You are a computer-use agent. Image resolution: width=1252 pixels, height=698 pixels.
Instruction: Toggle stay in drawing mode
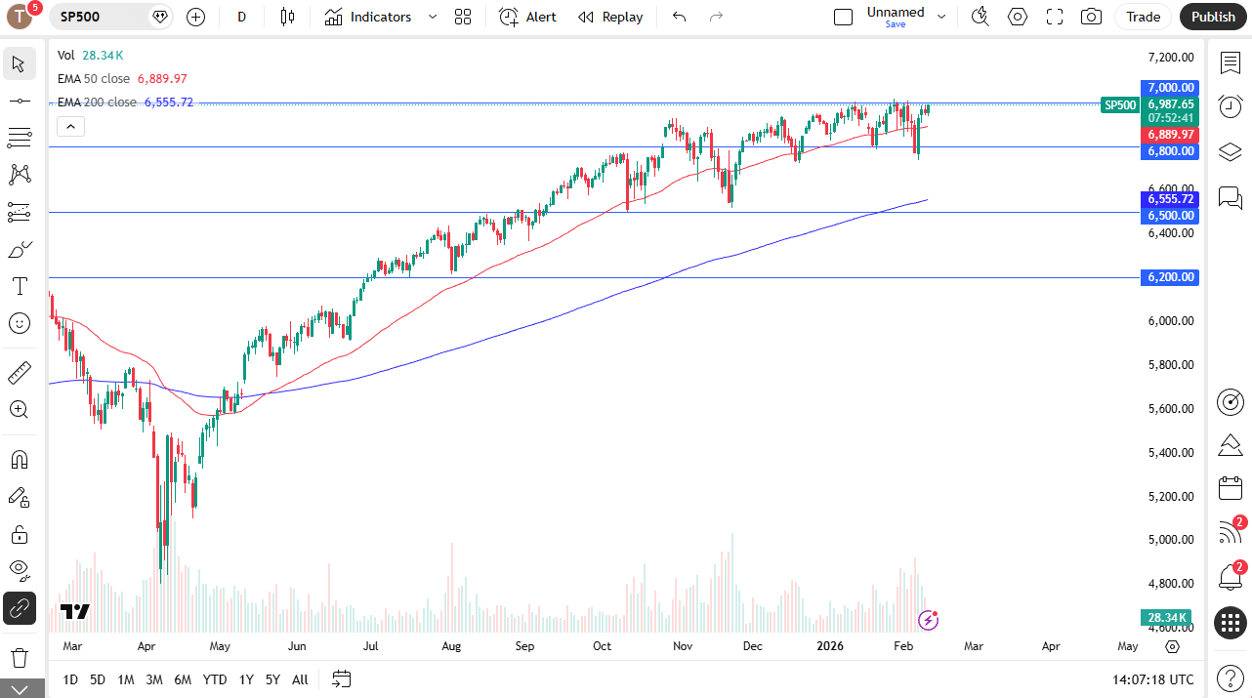[x=19, y=497]
